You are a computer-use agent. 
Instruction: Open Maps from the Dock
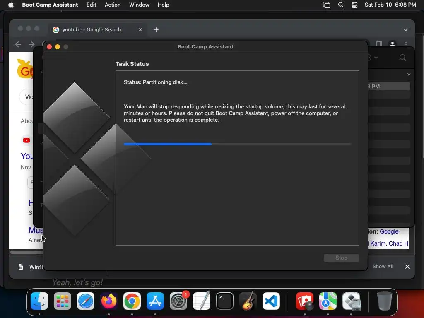[x=328, y=301]
